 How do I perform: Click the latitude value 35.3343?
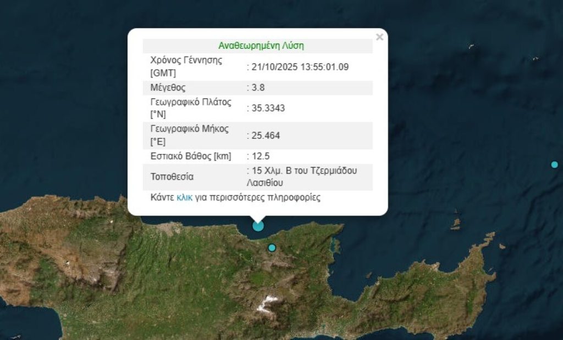pos(268,108)
